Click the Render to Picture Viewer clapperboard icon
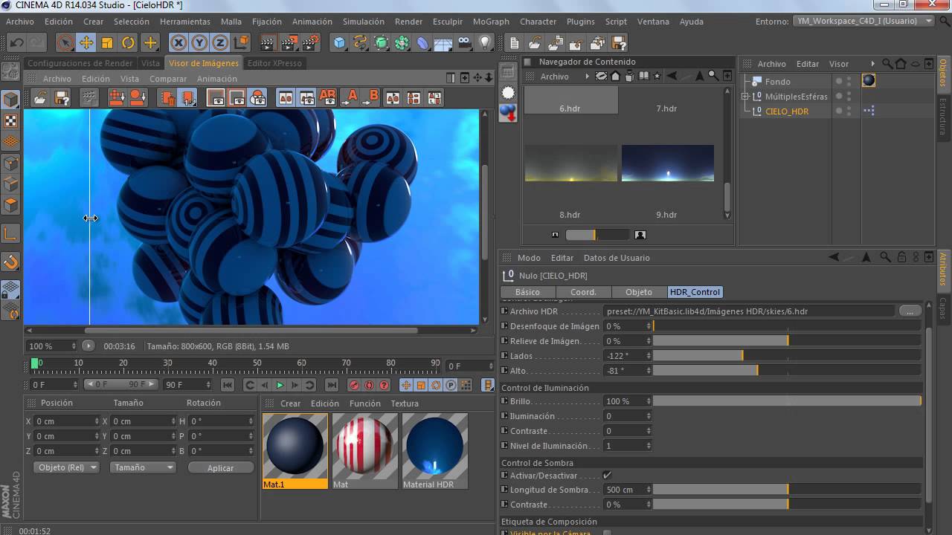Screen dimensions: 952x535 coord(289,42)
